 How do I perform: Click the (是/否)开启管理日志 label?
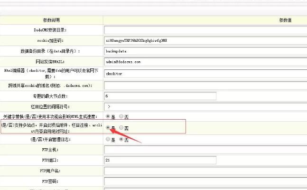click(x=50, y=139)
